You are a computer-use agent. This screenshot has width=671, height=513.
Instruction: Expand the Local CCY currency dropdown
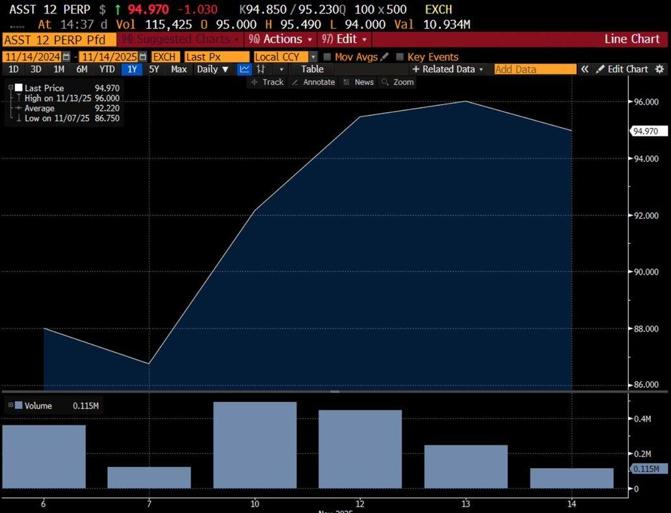click(313, 57)
